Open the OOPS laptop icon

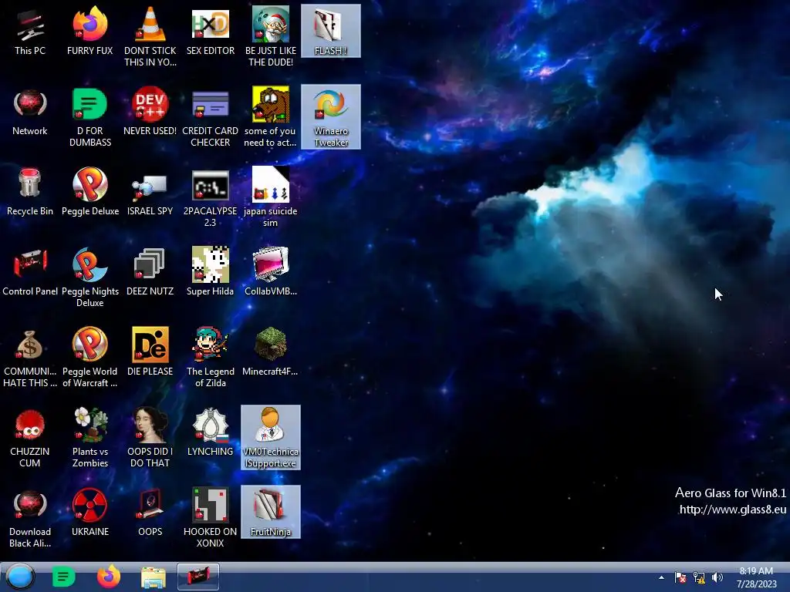click(150, 512)
